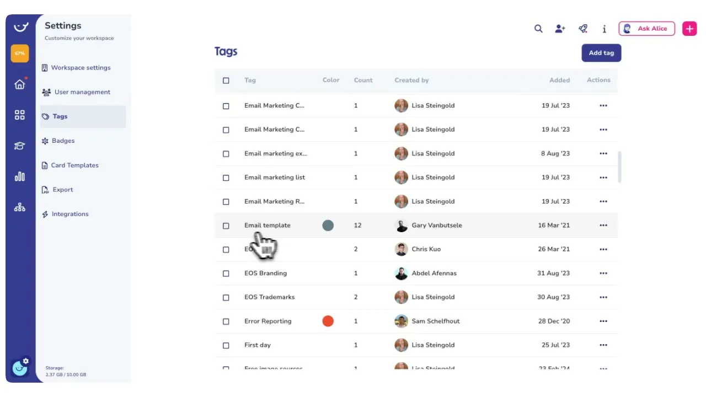This screenshot has height=397, width=706.
Task: Click the Email marketing list tag name
Action: click(275, 177)
